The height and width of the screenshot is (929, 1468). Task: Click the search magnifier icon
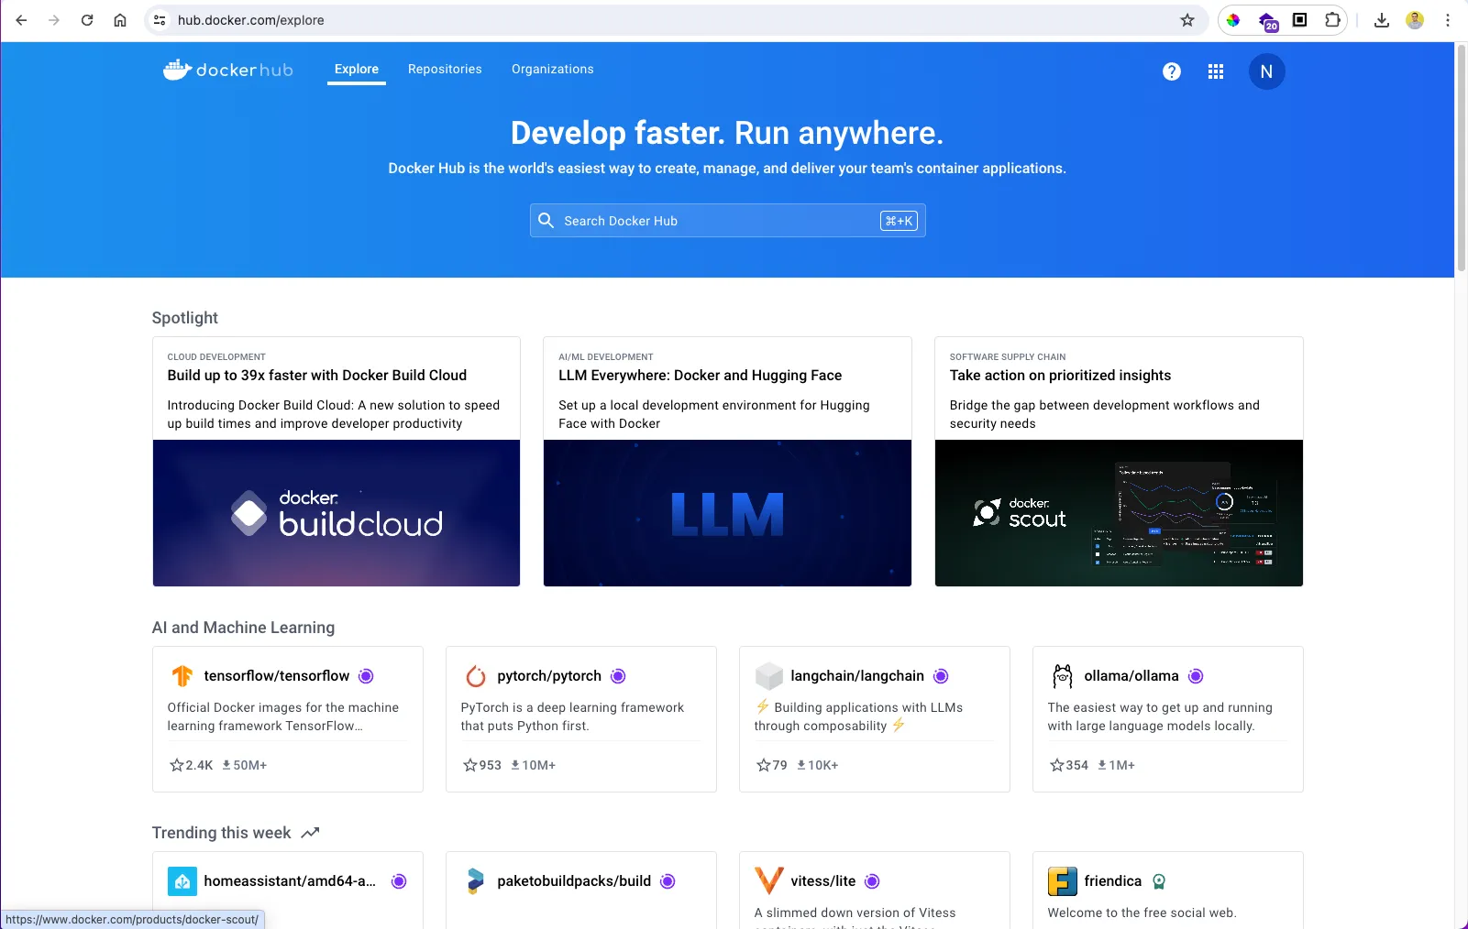(x=546, y=221)
